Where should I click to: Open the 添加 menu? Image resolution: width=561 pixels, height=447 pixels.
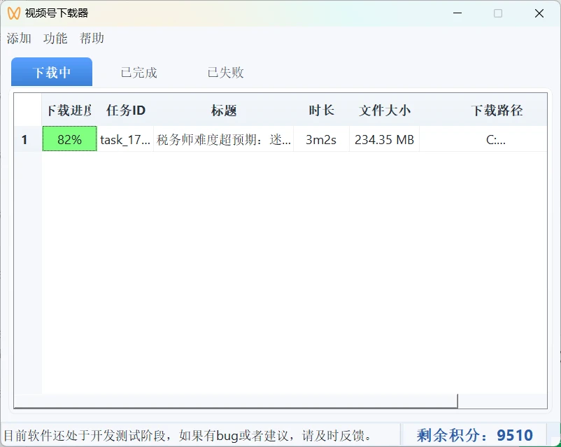19,38
